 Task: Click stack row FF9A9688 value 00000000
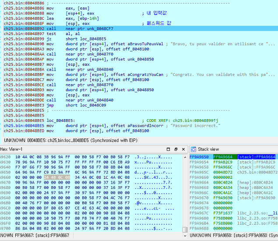pyautogui.click(x=223, y=228)
